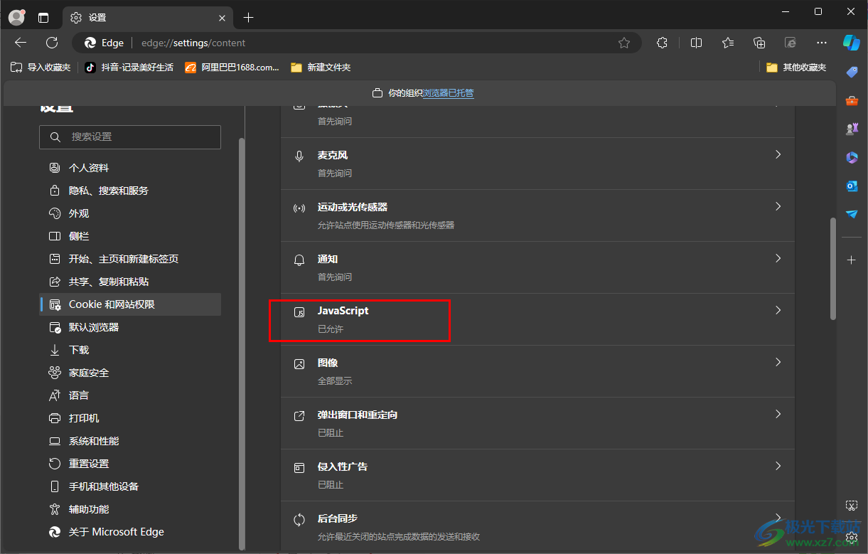Open Shopping tag icon in sidebar
Screen dimensions: 868x554
click(852, 72)
